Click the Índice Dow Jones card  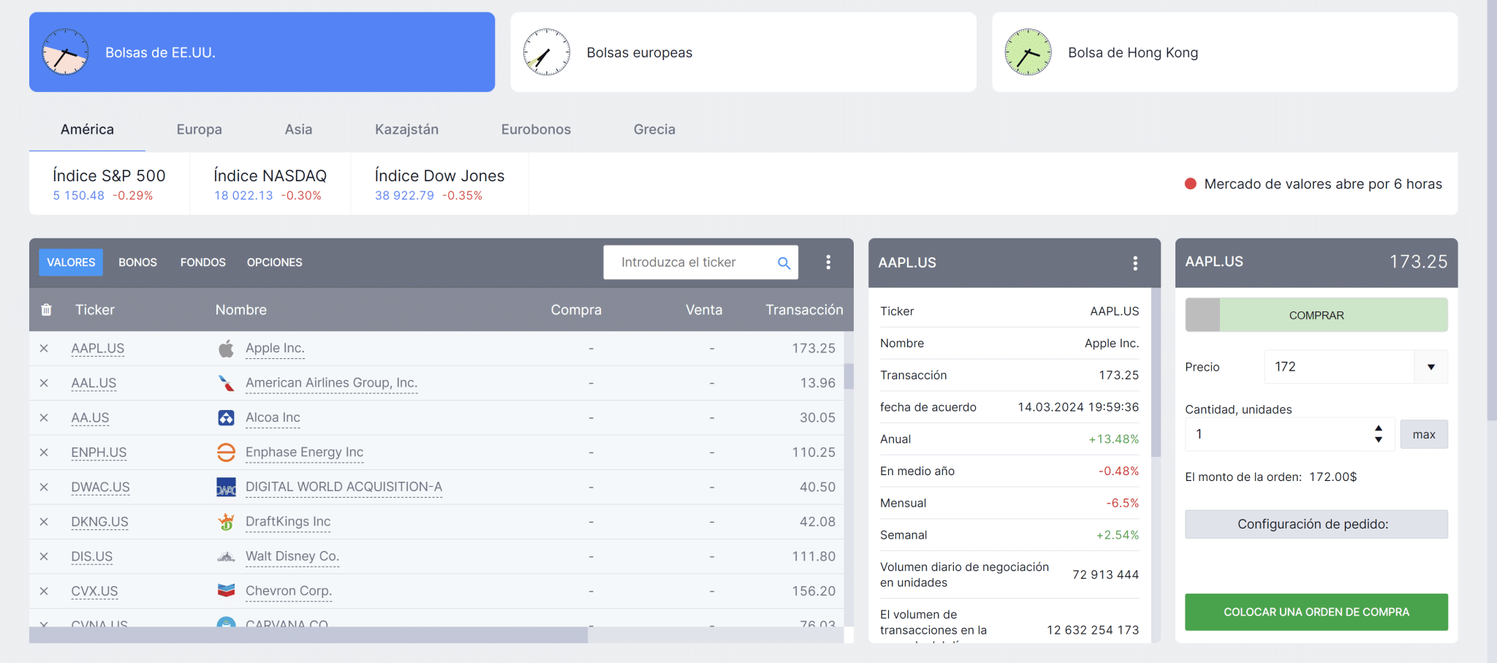click(439, 184)
